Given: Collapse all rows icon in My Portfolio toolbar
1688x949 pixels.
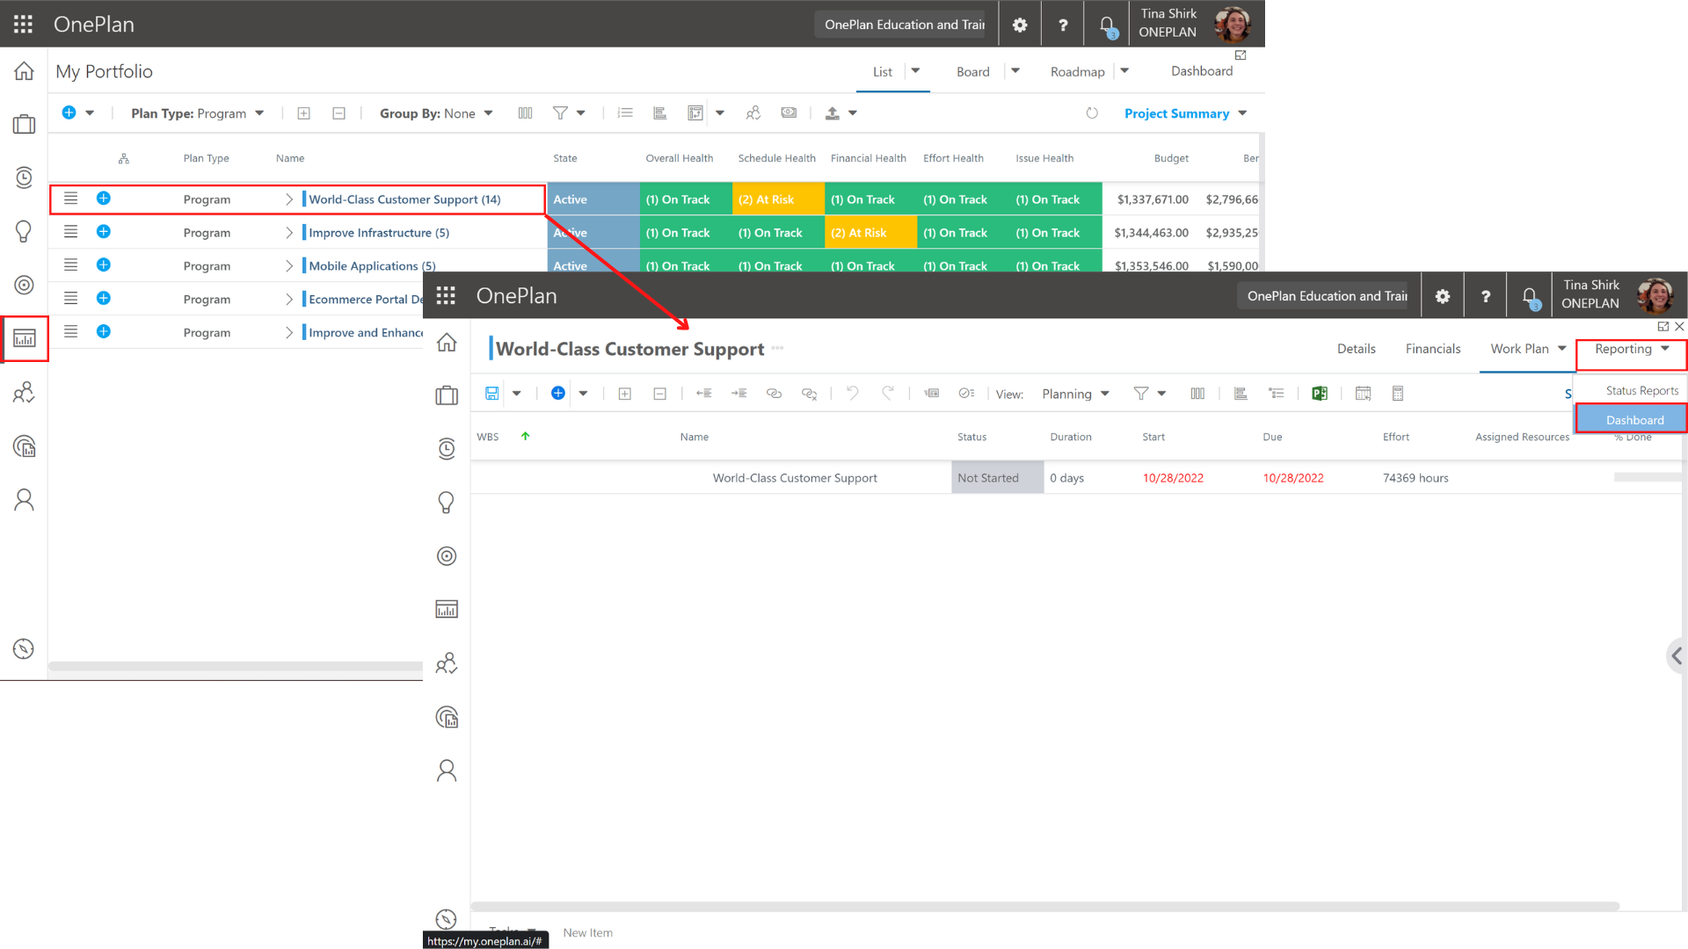Looking at the screenshot, I should pyautogui.click(x=339, y=113).
